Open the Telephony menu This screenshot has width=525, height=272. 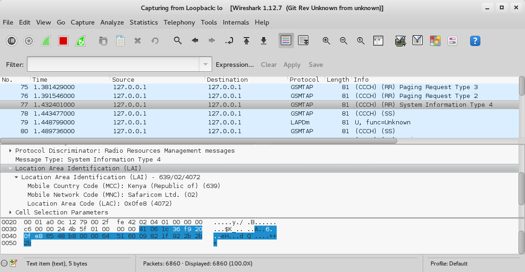point(179,22)
